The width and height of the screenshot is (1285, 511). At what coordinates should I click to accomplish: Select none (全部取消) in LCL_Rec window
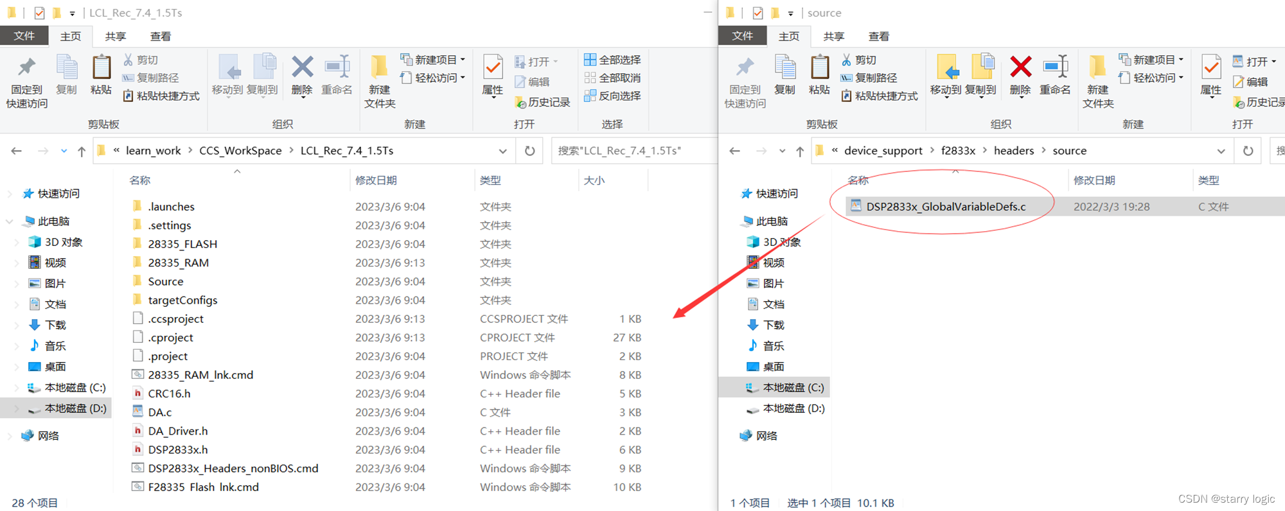612,78
